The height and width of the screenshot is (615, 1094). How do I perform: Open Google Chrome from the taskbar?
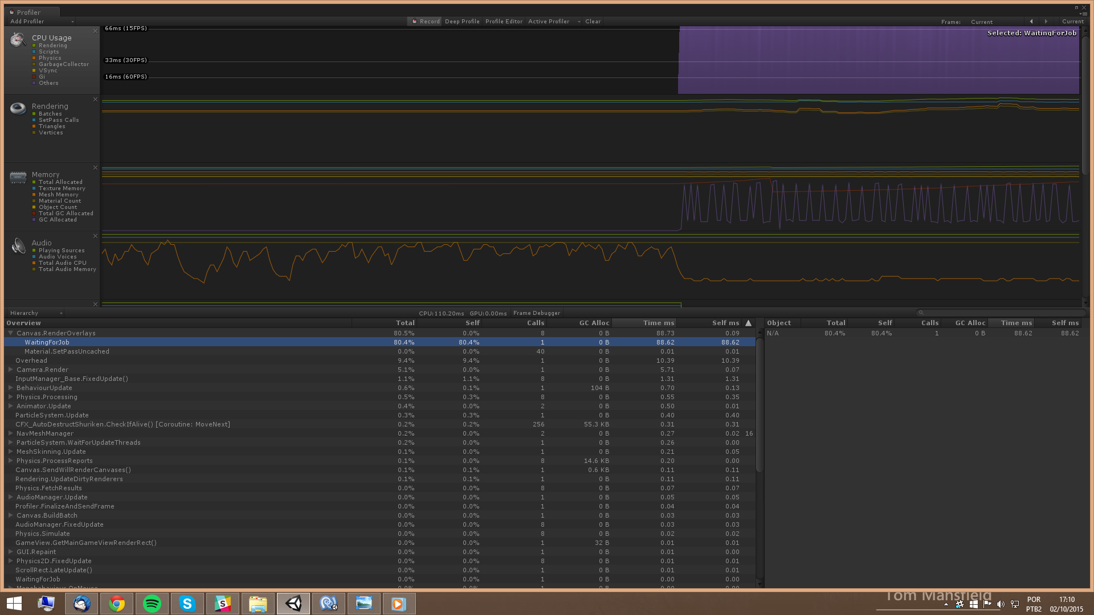coord(117,604)
